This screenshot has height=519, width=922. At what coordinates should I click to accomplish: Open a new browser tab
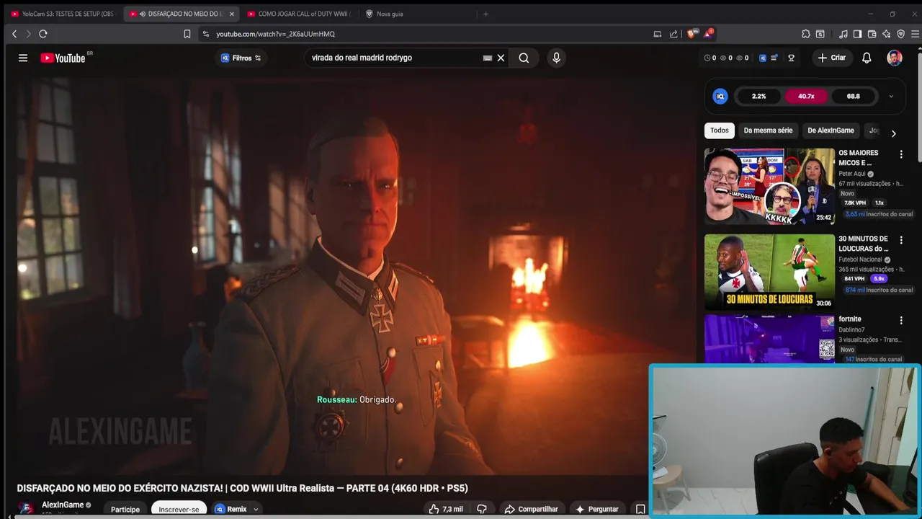(x=485, y=14)
